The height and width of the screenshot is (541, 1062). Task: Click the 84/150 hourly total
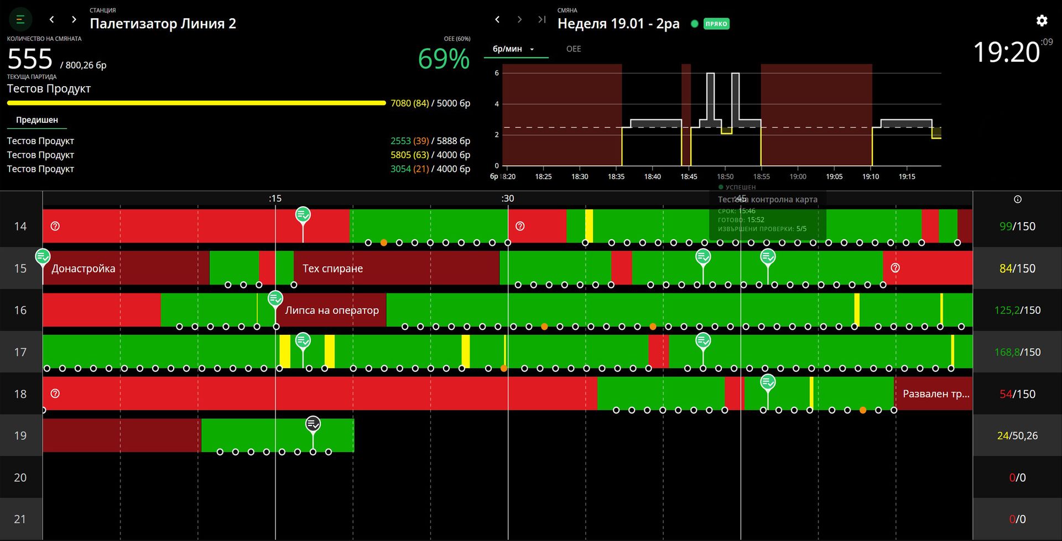coord(1017,268)
